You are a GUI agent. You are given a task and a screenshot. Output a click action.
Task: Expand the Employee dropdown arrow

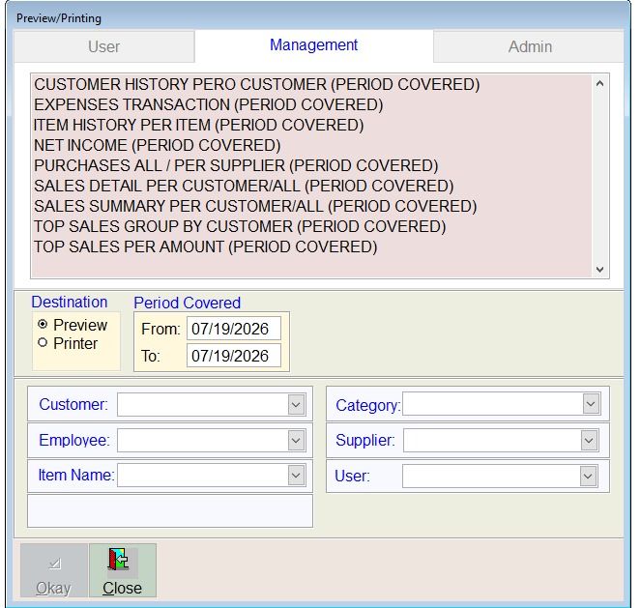pyautogui.click(x=297, y=440)
